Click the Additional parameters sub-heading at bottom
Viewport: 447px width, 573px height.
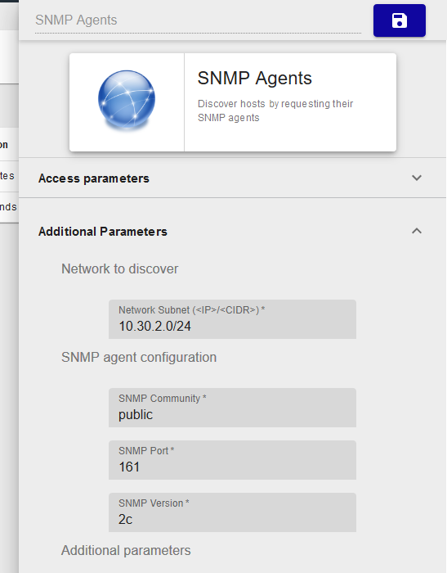point(126,550)
